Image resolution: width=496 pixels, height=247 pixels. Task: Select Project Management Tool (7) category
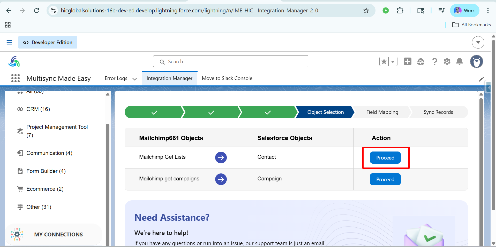tap(57, 131)
